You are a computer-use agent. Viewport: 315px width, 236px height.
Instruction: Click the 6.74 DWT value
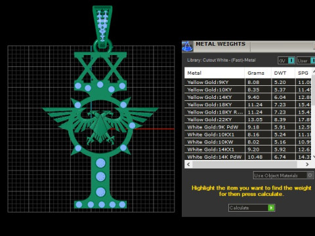pyautogui.click(x=280, y=157)
